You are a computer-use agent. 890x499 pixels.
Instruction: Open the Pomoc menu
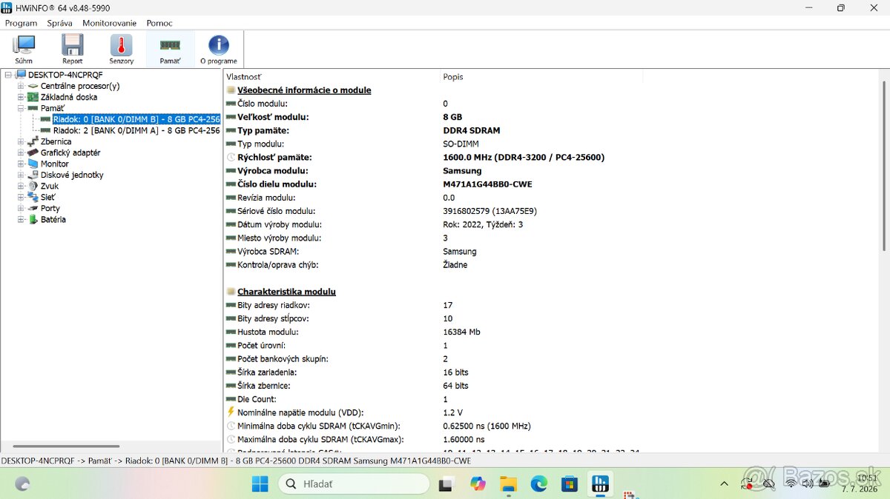point(159,23)
